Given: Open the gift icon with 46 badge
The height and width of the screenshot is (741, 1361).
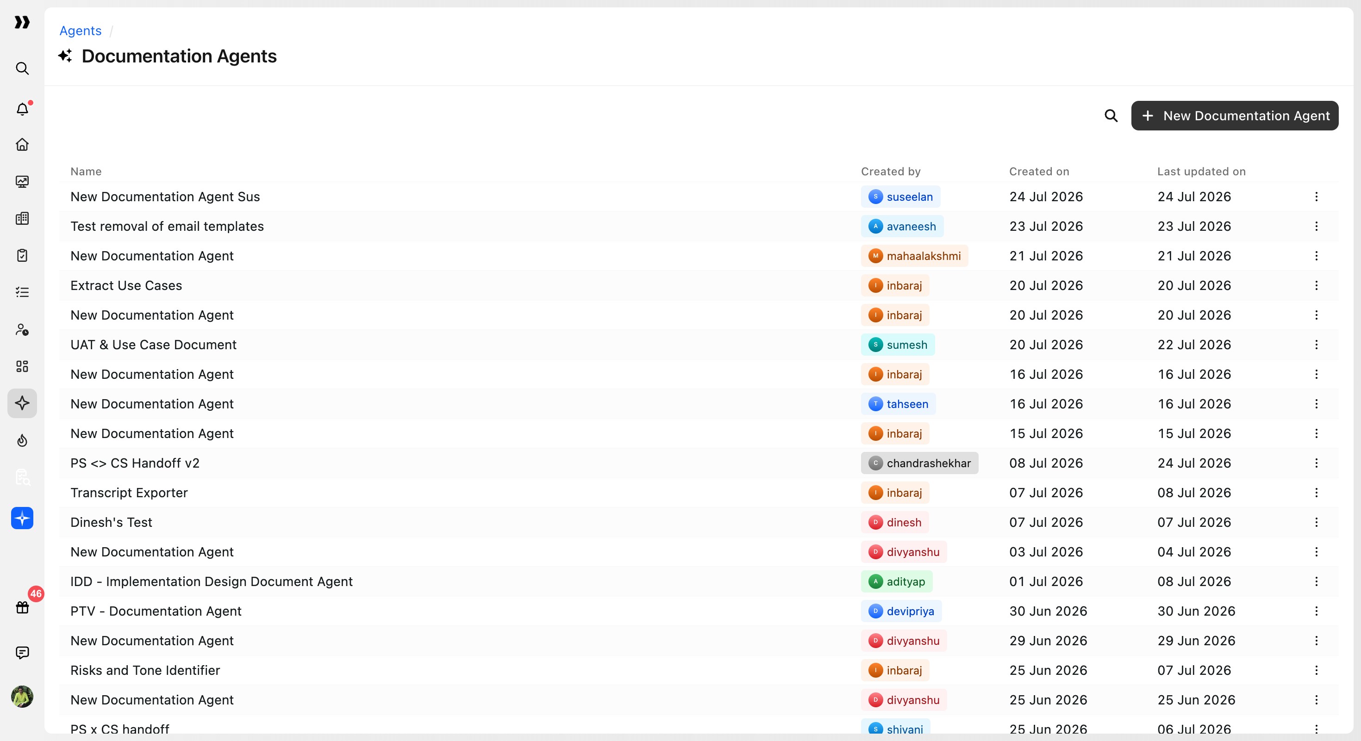Looking at the screenshot, I should point(22,607).
